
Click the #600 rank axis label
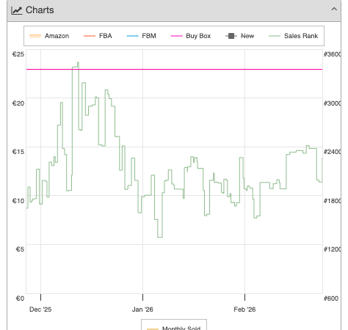coord(331,298)
